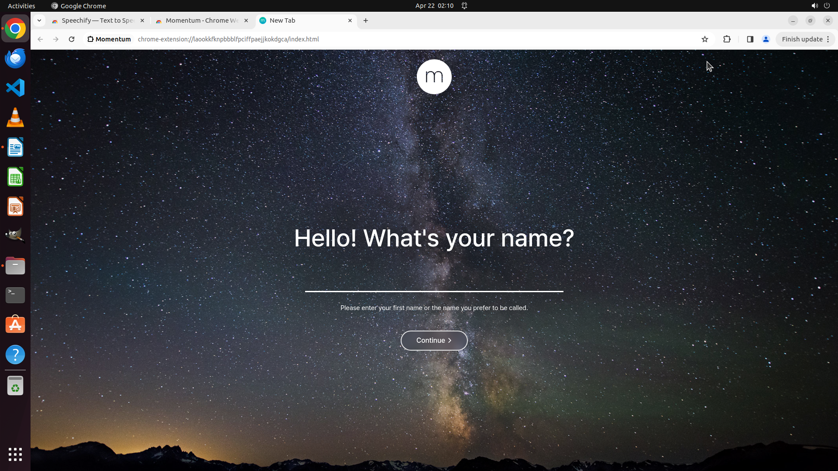Expand the Finish update menu
Screen dimensions: 838x471
805,39
